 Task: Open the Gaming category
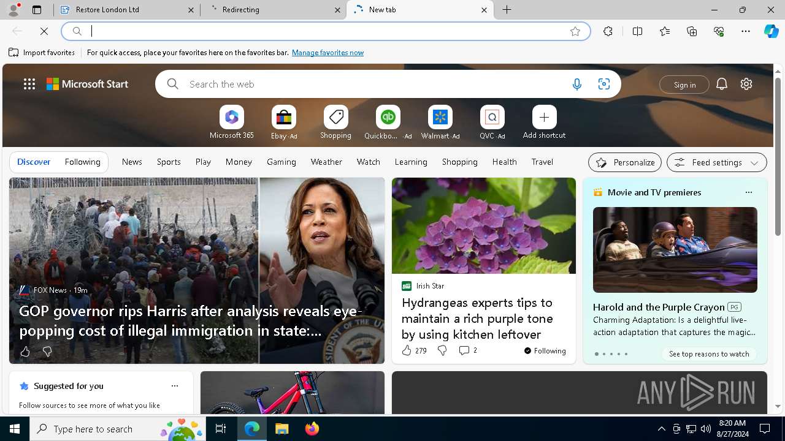click(x=281, y=162)
